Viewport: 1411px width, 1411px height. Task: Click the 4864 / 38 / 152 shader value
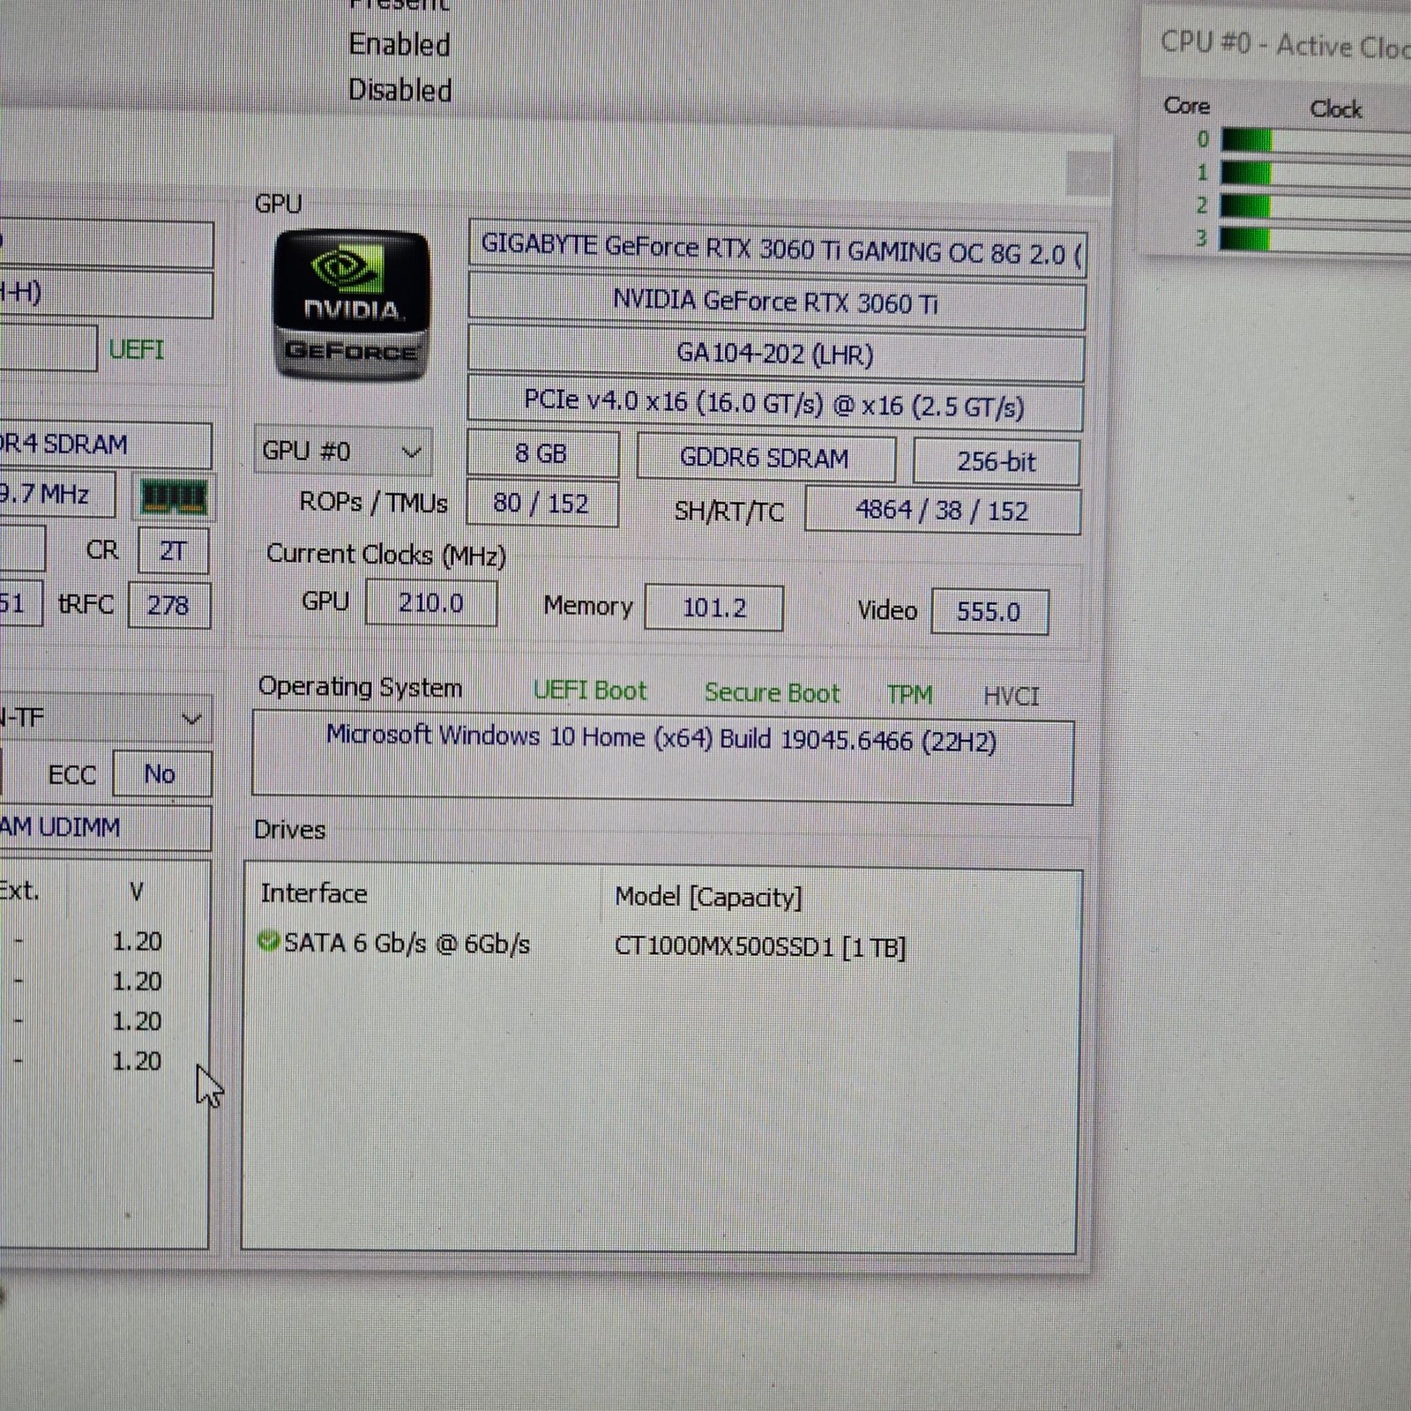point(942,511)
